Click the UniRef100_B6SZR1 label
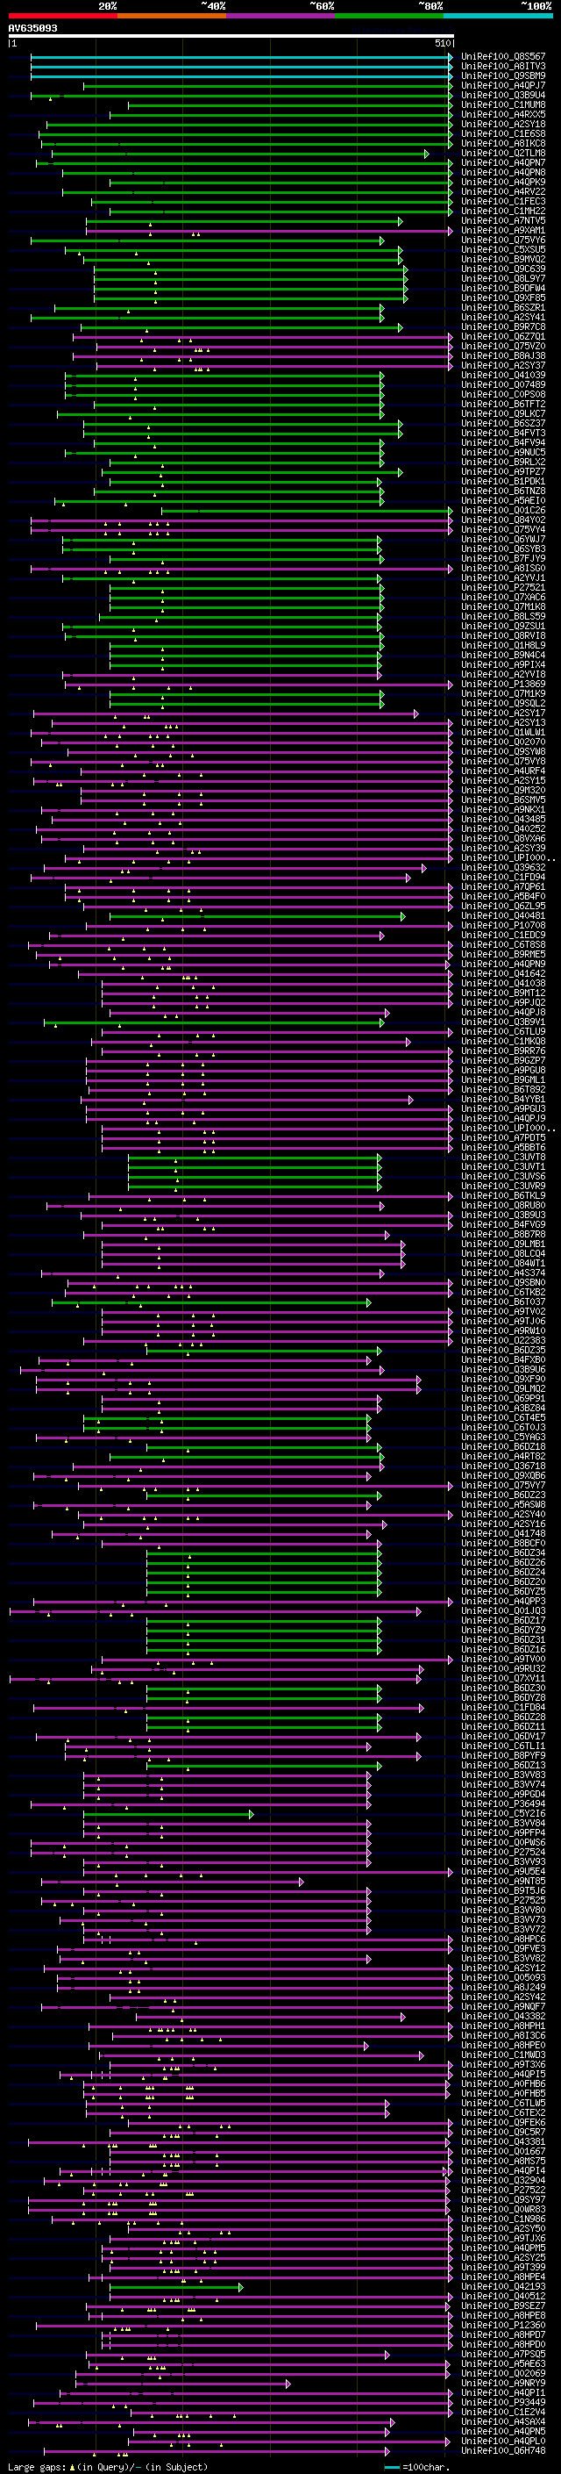Image resolution: width=561 pixels, height=2474 pixels. coord(503,307)
